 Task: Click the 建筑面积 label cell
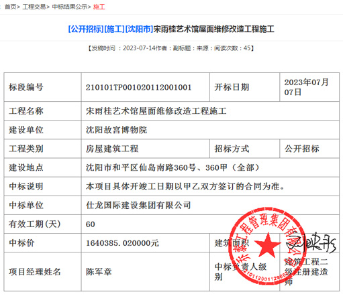tap(244, 243)
